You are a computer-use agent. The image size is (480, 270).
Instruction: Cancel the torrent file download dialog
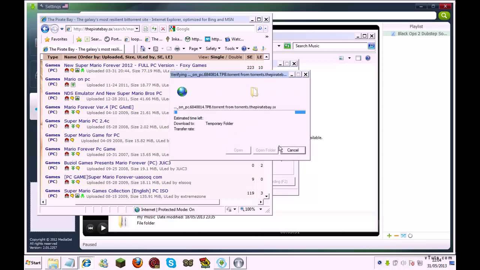pos(293,150)
